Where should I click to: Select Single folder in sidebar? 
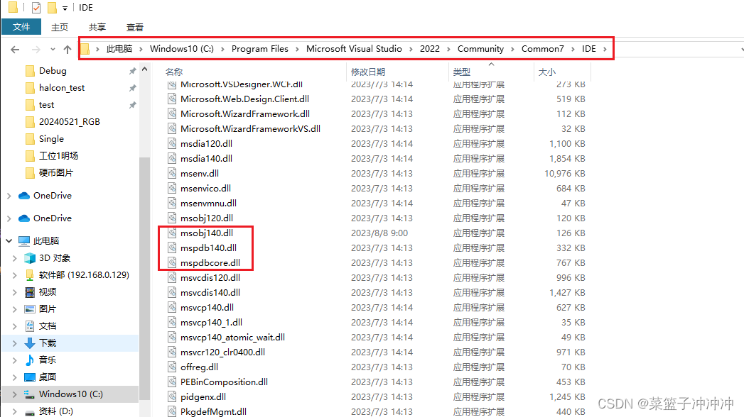click(x=51, y=139)
